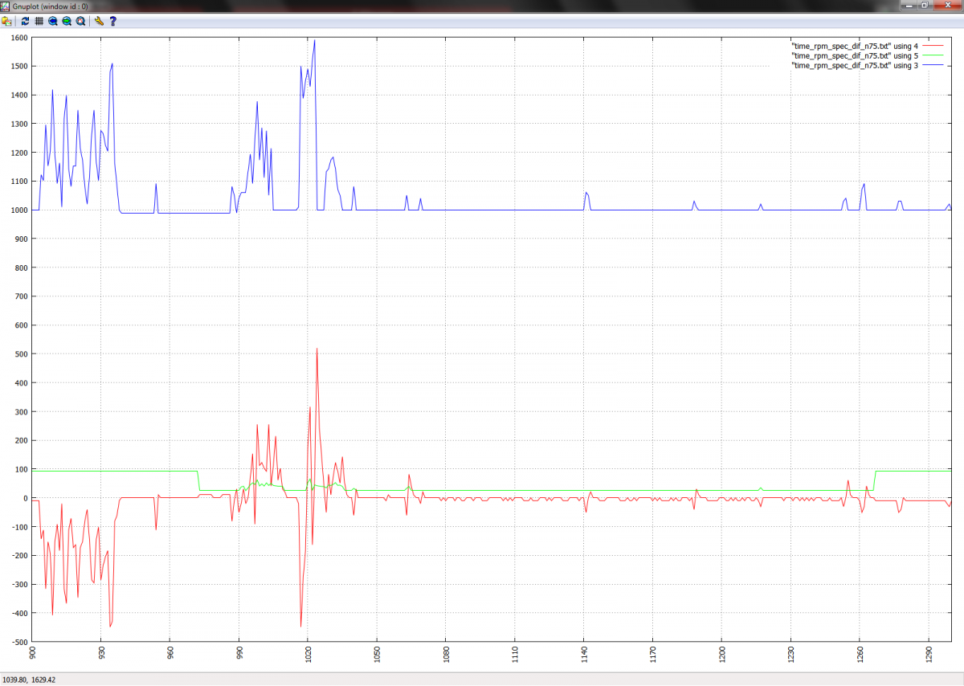Click the 1080 x-axis label

(x=447, y=655)
